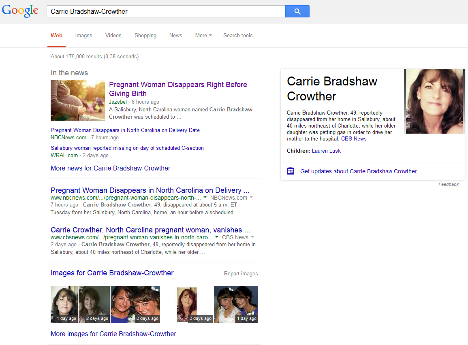Open gray dropdown arrow beside NBCNews.com source
Viewport: 468px width, 345px height.
click(251, 198)
